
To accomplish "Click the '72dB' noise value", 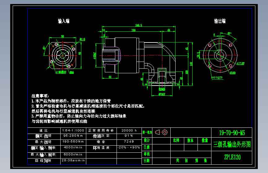I will 129,142.
